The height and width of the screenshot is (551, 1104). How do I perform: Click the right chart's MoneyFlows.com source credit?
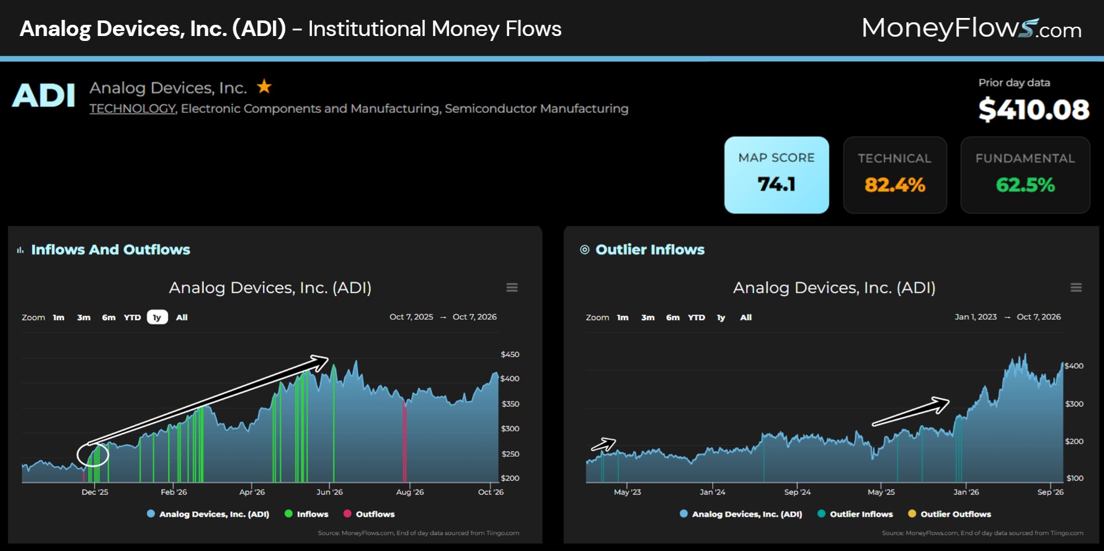982,533
